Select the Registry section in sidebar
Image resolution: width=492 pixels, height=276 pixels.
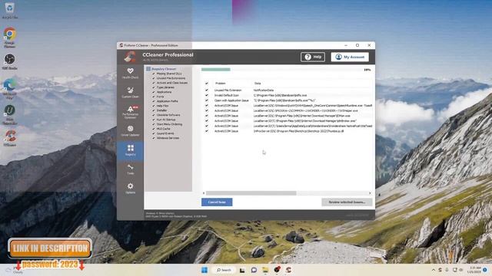click(x=130, y=150)
